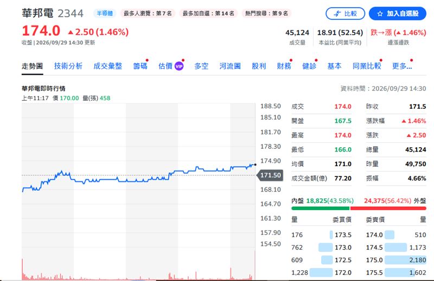Open the 同業比較 tab
The width and height of the screenshot is (434, 281).
367,66
